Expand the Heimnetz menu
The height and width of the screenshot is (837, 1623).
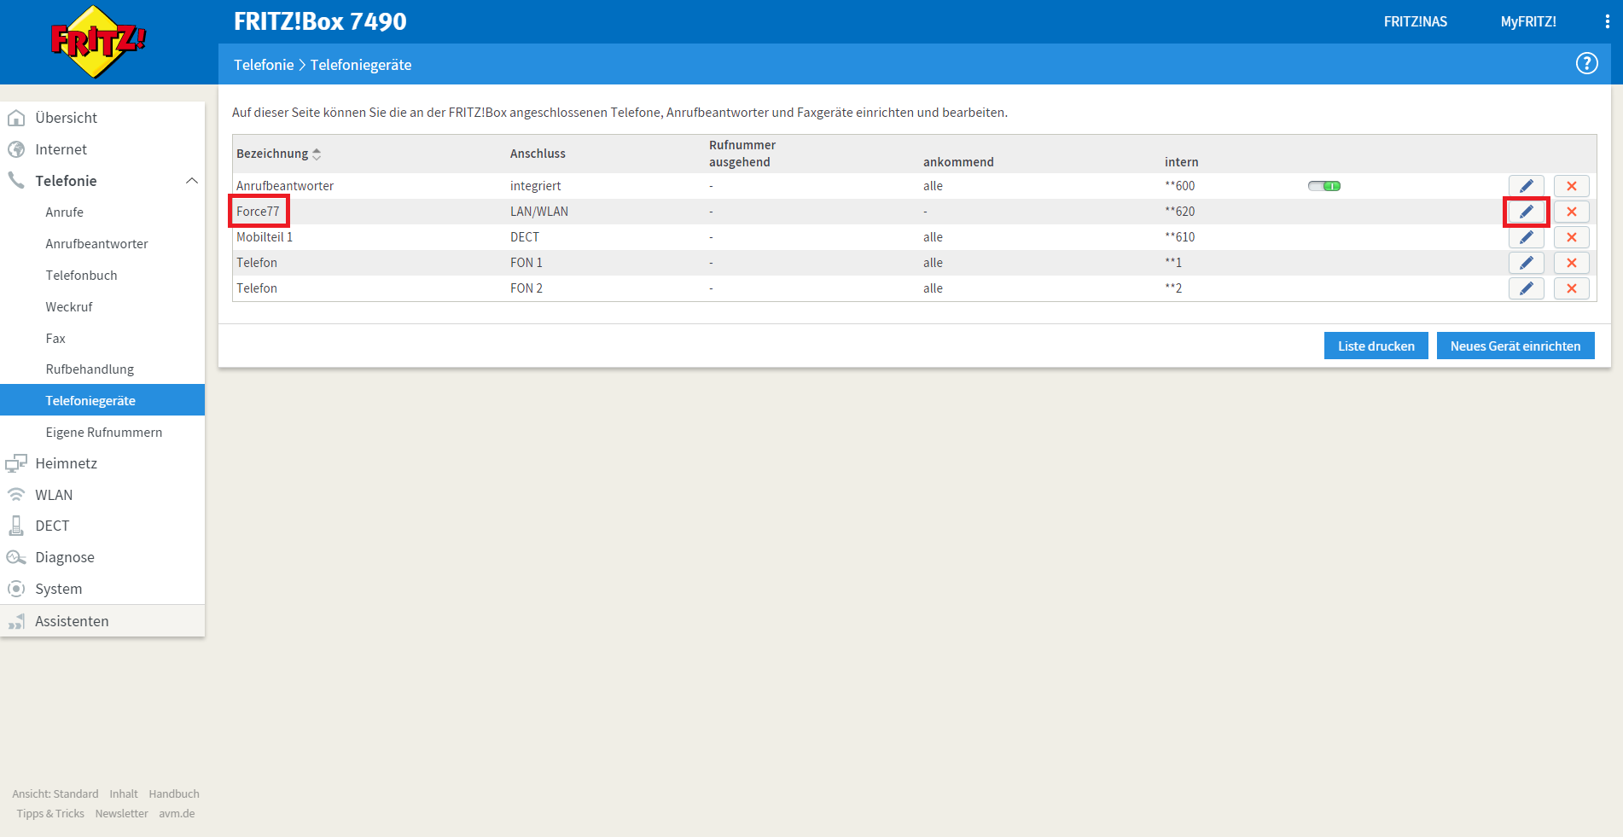pyautogui.click(x=66, y=463)
